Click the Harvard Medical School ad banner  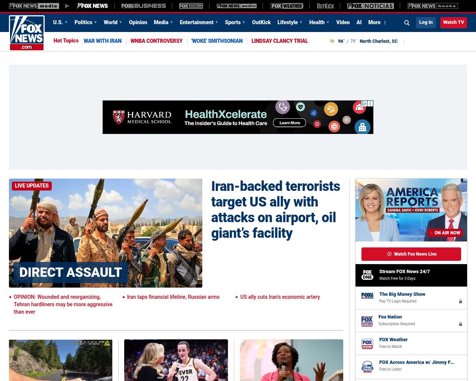point(238,117)
